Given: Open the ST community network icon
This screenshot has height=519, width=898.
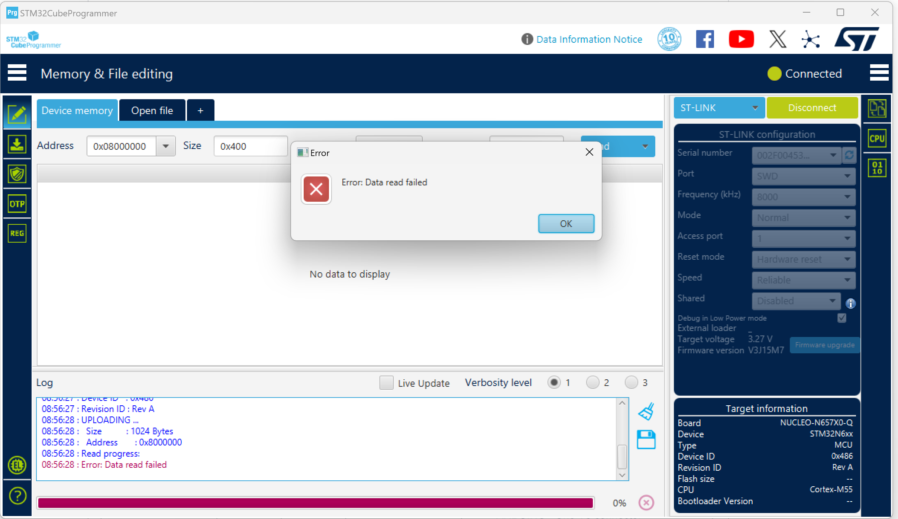Looking at the screenshot, I should pos(811,39).
